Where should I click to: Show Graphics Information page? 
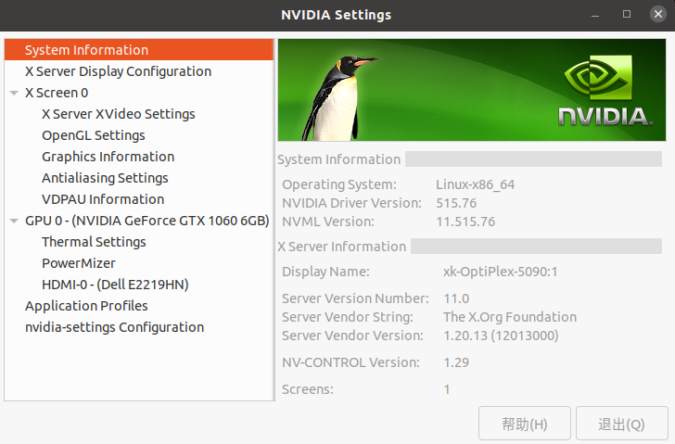coord(108,157)
